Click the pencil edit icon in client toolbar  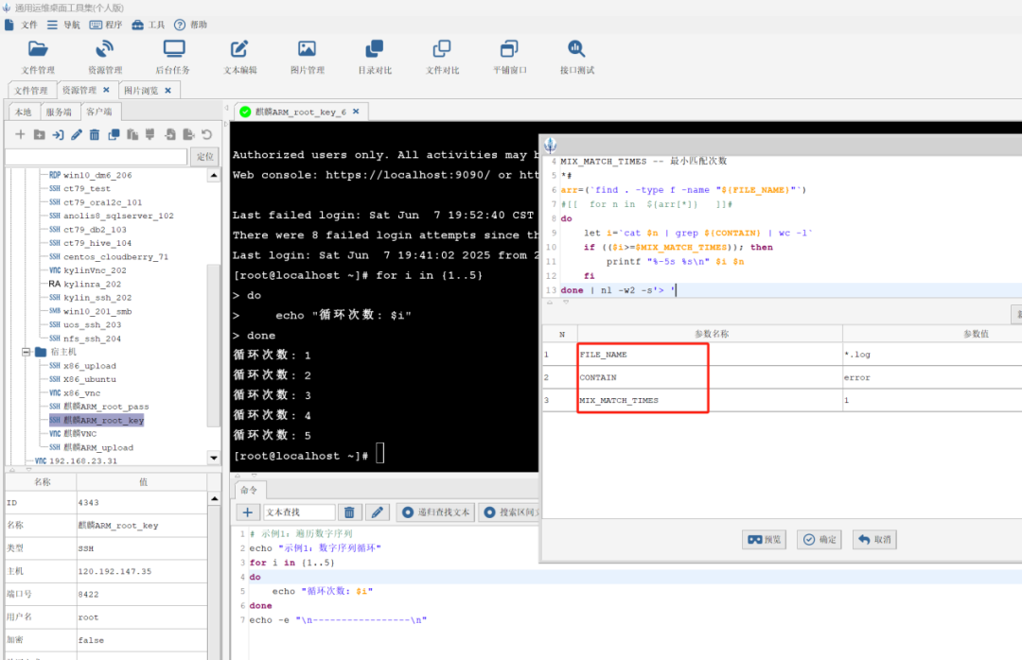point(77,134)
